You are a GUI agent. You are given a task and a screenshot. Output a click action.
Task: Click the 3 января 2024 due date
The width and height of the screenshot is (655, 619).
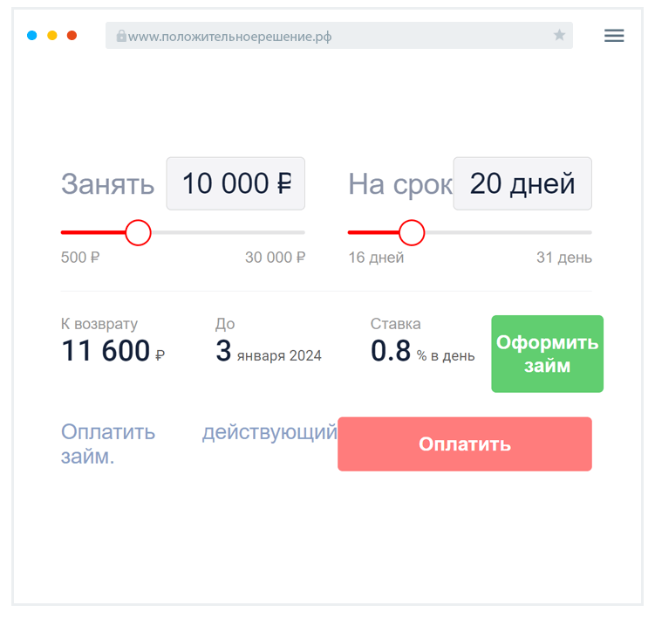coord(269,350)
